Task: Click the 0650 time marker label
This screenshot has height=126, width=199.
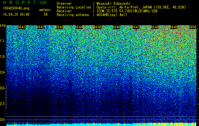Action: click(193, 27)
